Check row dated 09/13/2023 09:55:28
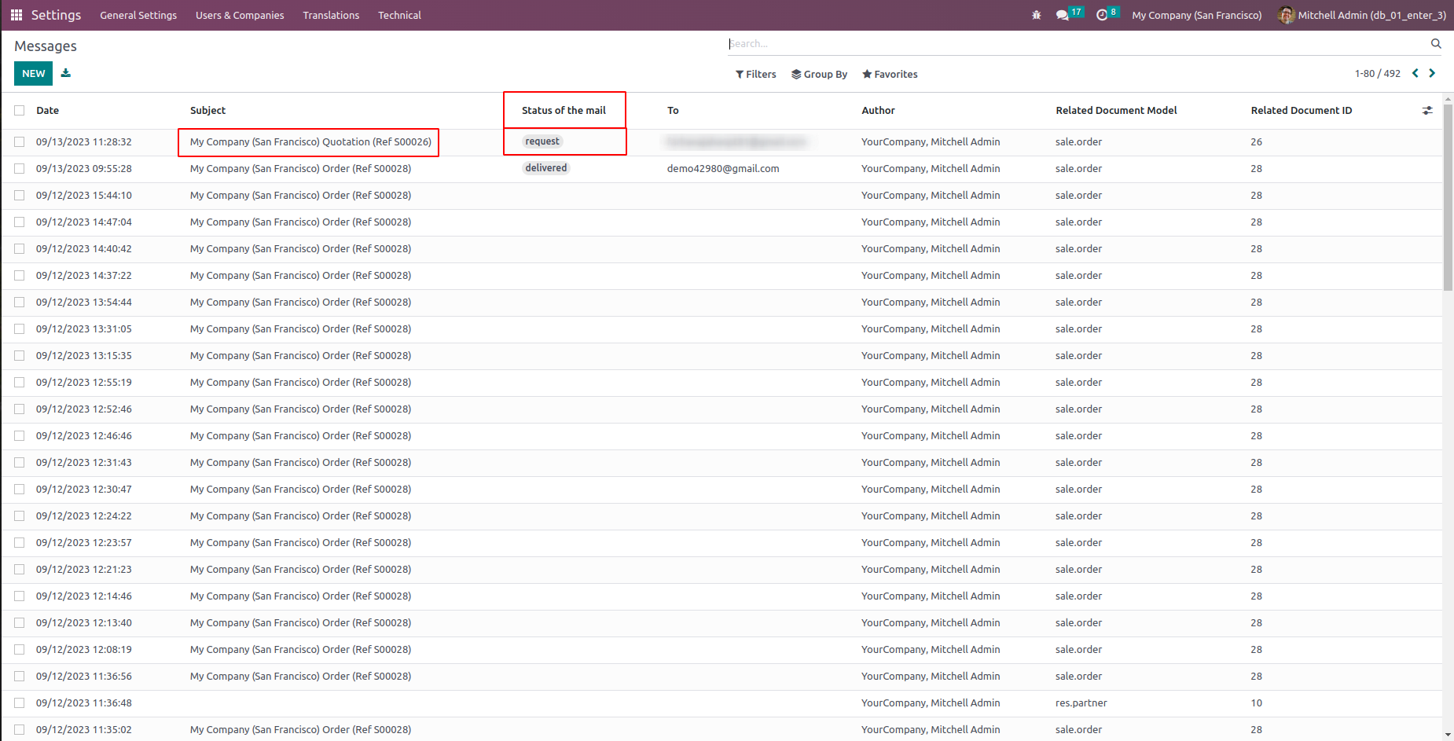 click(x=20, y=169)
